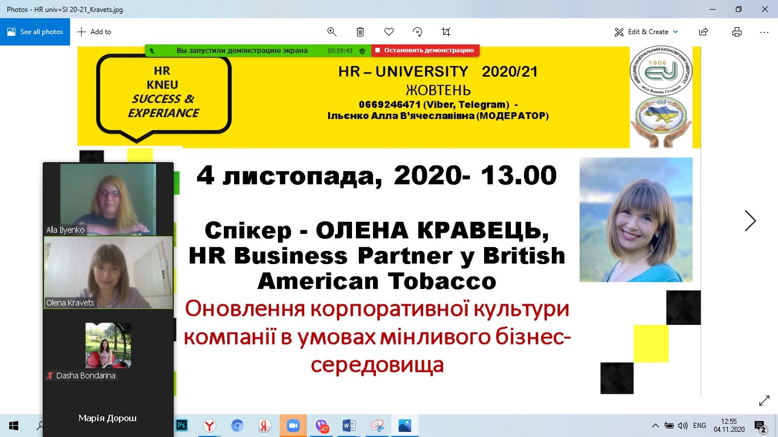Print the photo using printer icon

(737, 32)
